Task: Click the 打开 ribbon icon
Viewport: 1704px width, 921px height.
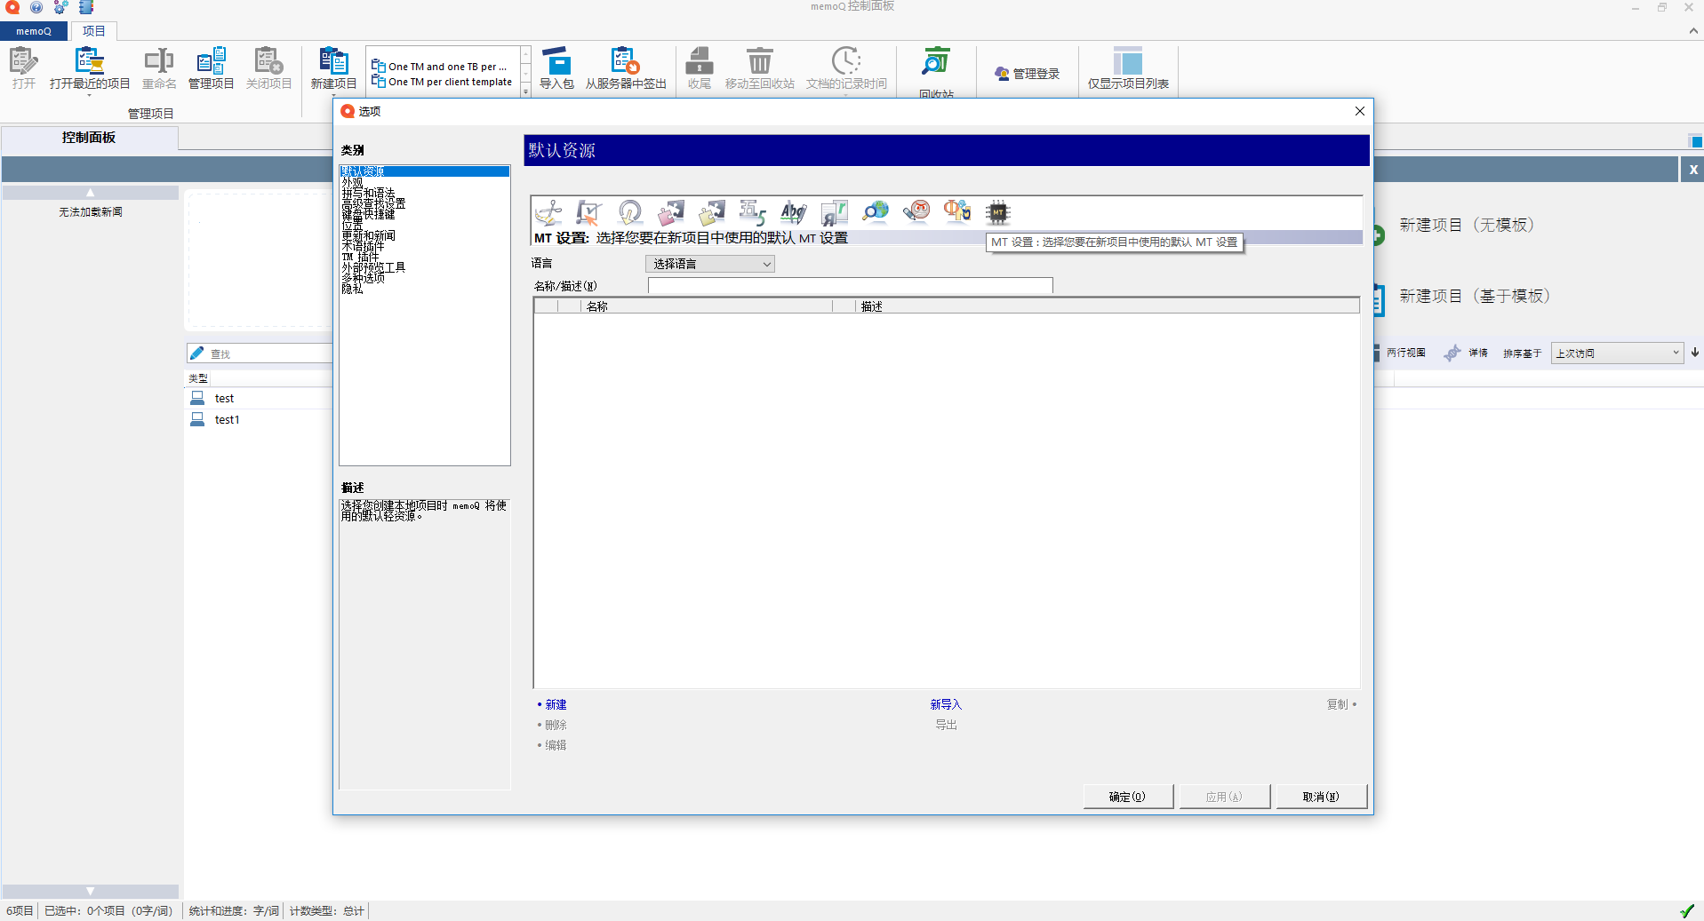Action: click(24, 68)
